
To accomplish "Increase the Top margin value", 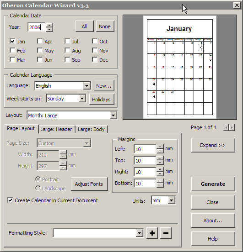I will pos(160,158).
